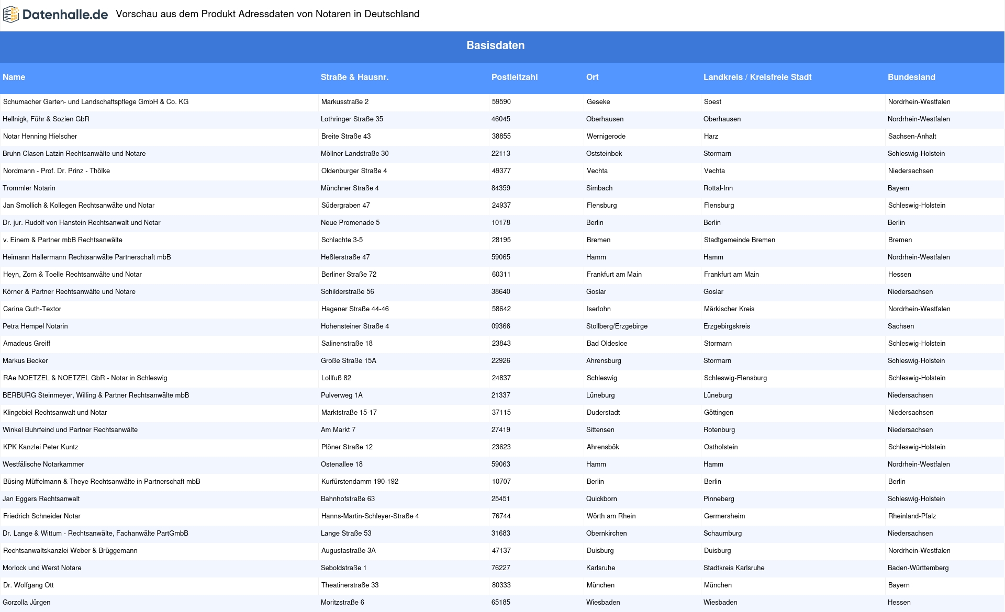Click the Bundesland column header
Image resolution: width=1005 pixels, height=612 pixels.
(911, 77)
